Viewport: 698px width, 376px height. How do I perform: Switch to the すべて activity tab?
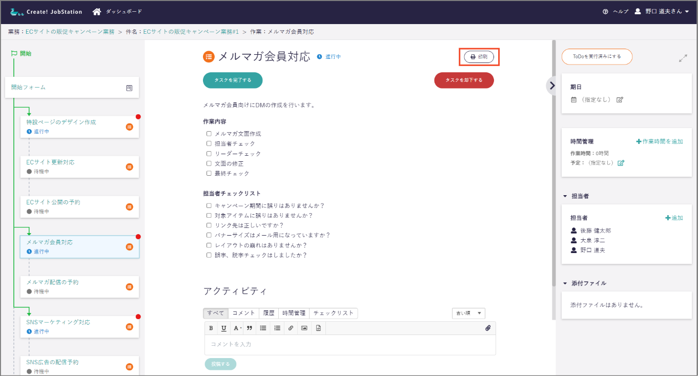[x=216, y=313]
